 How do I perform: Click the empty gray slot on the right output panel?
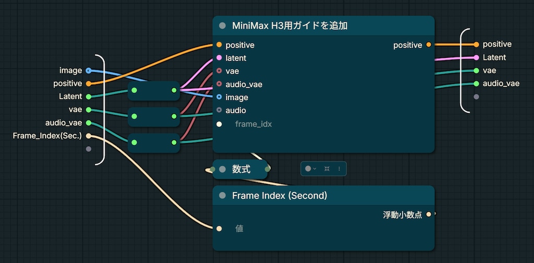coord(476,97)
